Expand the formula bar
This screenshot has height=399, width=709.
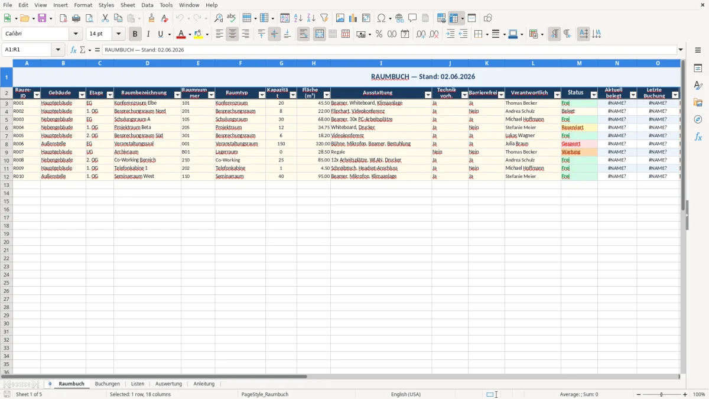coord(681,50)
